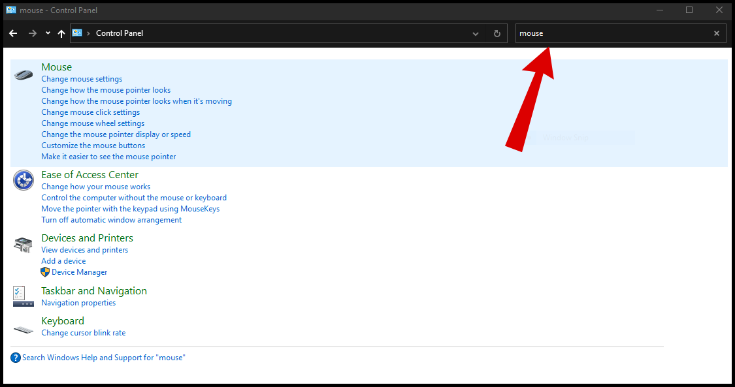Click the Control Panel icon in title bar
This screenshot has height=387, width=735.
[11, 10]
